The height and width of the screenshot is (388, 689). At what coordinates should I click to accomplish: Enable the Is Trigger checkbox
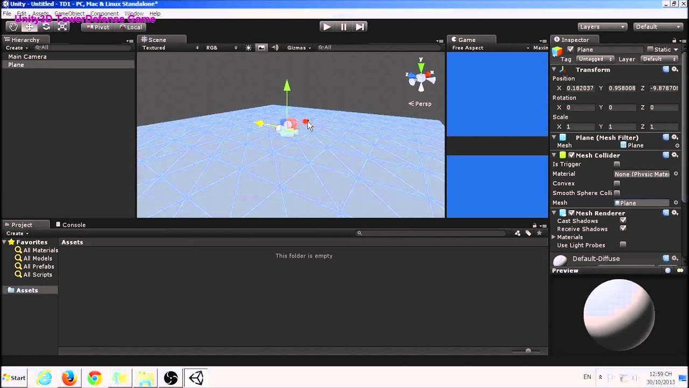point(617,164)
